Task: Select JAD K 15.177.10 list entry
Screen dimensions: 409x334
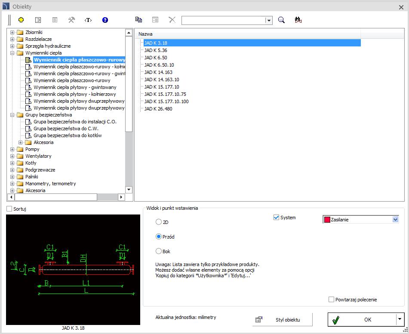Action: tap(162, 87)
